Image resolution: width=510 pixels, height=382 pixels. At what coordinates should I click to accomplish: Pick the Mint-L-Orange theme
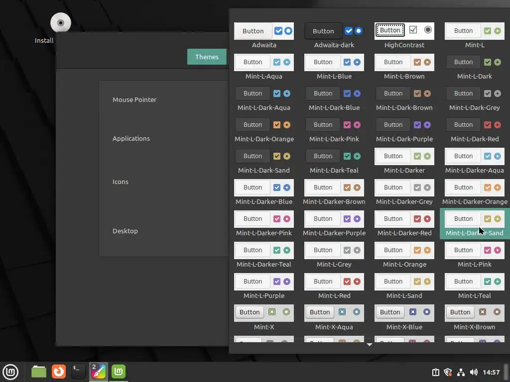pyautogui.click(x=404, y=255)
